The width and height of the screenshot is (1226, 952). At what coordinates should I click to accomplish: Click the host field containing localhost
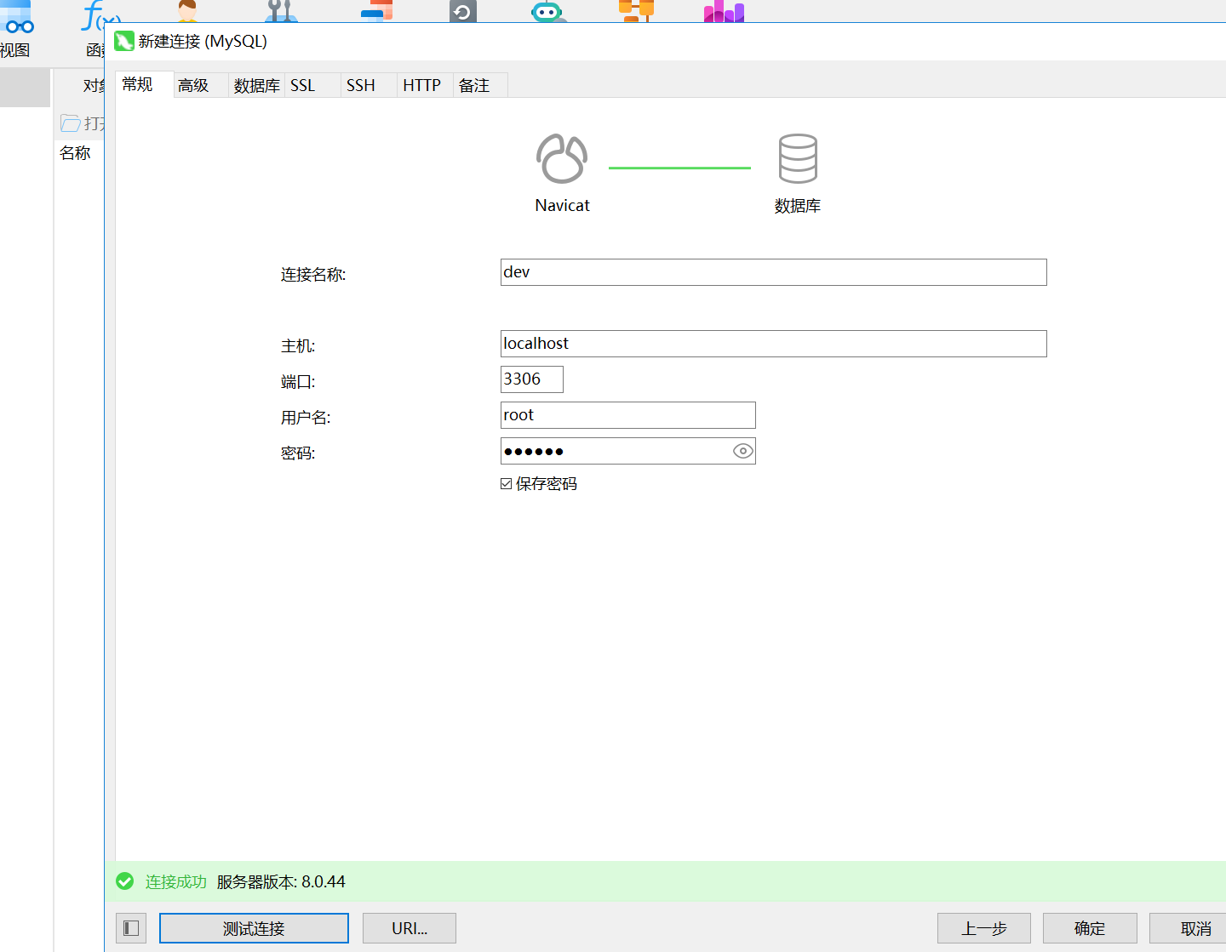[x=773, y=344]
